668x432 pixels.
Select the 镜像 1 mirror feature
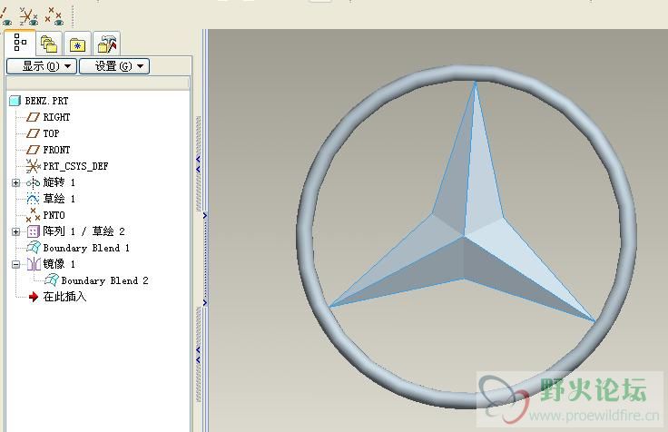tap(51, 264)
